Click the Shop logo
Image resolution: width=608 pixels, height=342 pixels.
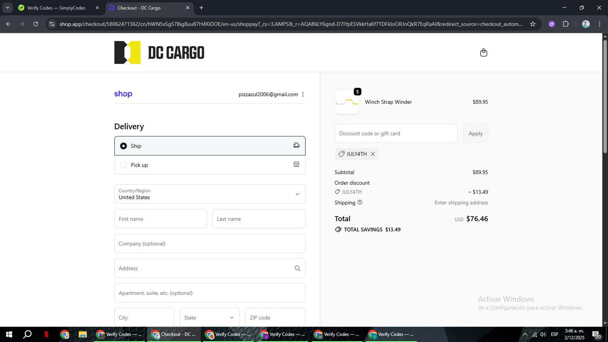(x=123, y=94)
